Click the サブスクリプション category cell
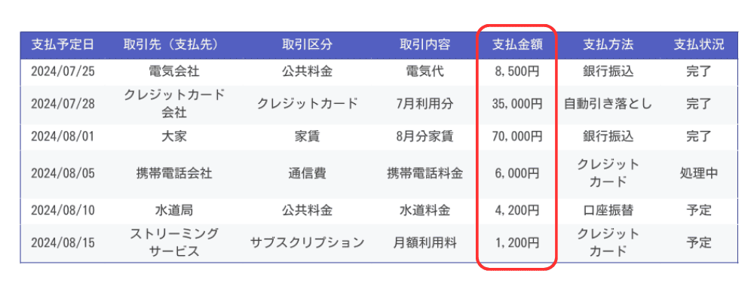This screenshot has width=754, height=301. [x=307, y=243]
